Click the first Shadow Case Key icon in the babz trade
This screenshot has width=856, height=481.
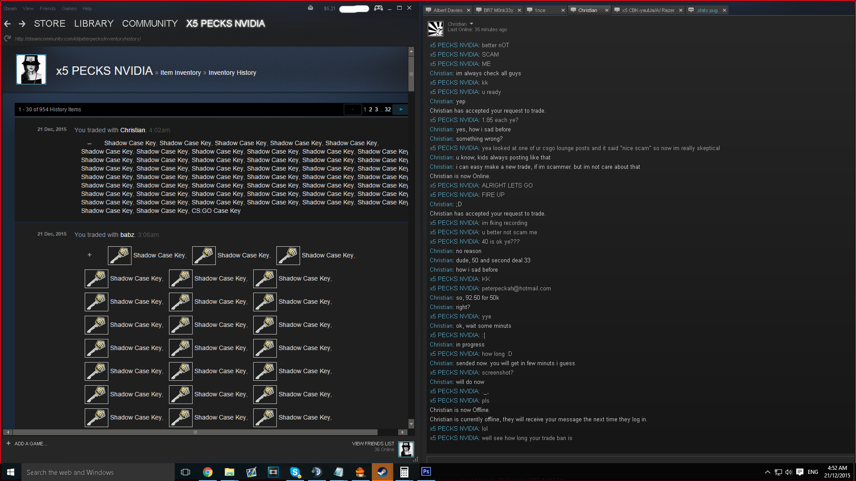(119, 255)
